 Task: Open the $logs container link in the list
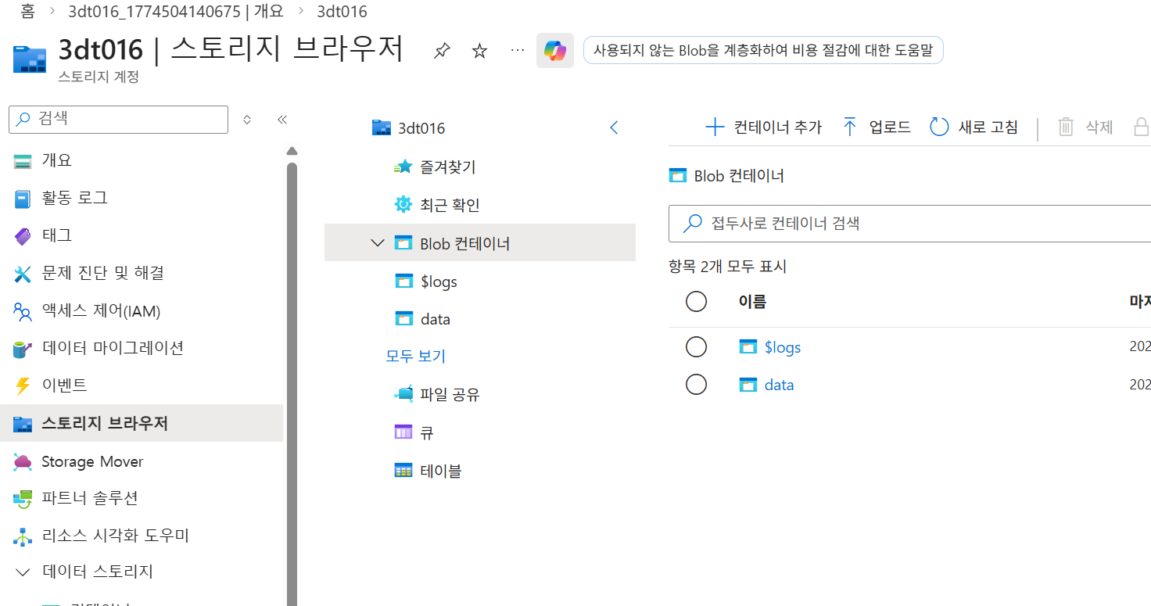click(x=783, y=347)
